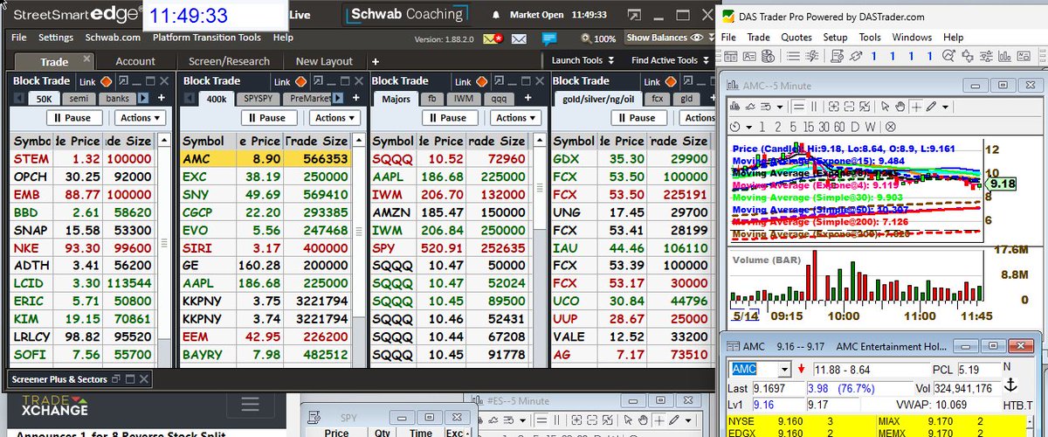Viewport: 1048px width, 437px height.
Task: Open the Trade Xchange hamburger menu
Action: [x=251, y=404]
